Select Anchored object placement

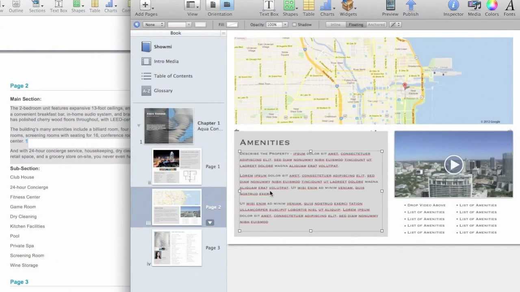tap(377, 25)
